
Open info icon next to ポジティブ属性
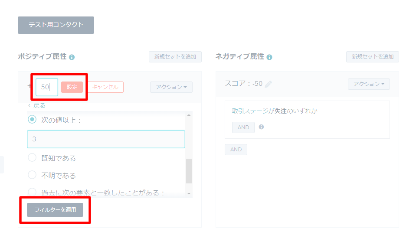(x=72, y=57)
